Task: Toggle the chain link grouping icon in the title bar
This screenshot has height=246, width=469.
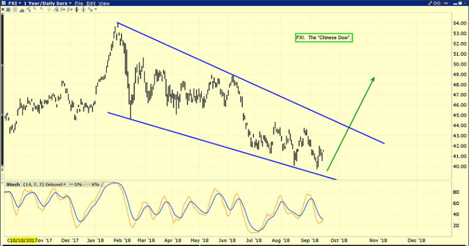Action: (x=437, y=3)
